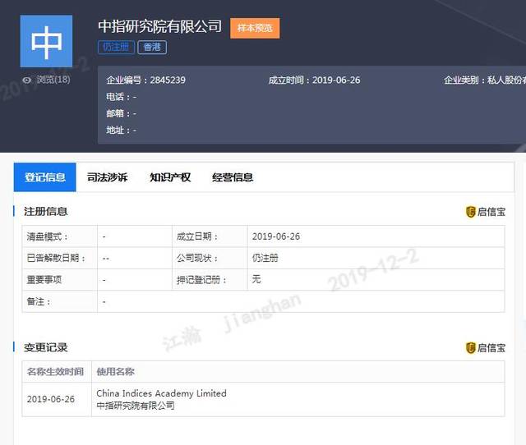Image resolution: width=526 pixels, height=445 pixels.
Task: Click 企业编号：2845239 text
Action: coord(146,80)
